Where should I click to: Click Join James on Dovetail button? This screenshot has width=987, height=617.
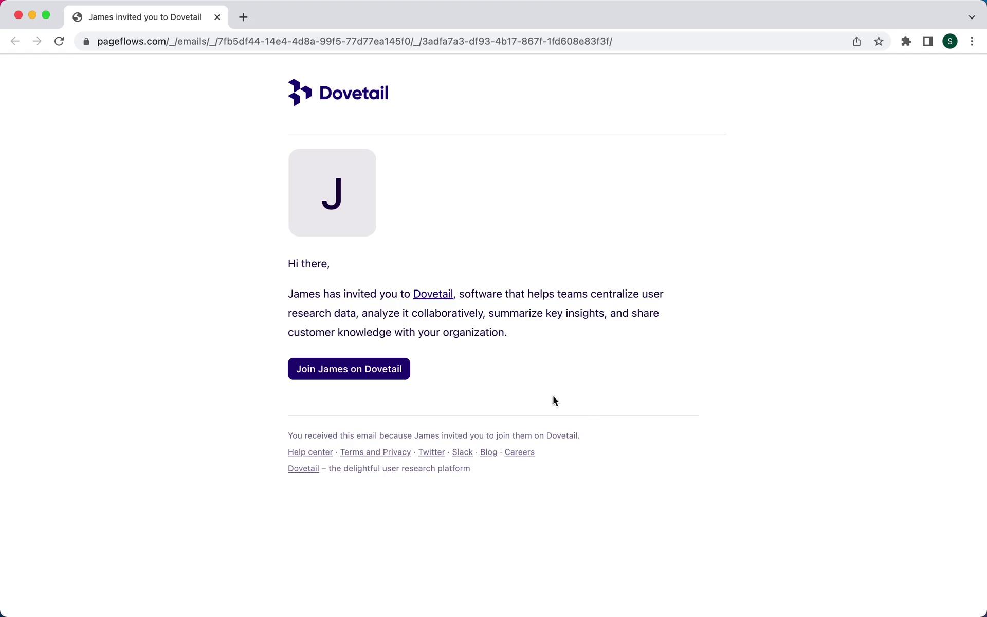[x=349, y=369]
